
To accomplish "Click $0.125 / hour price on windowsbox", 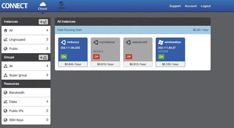I will tap(170, 64).
